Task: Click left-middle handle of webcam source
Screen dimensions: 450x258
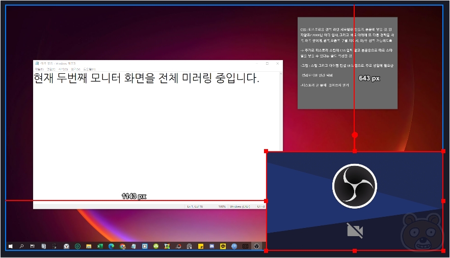Action: coord(266,201)
